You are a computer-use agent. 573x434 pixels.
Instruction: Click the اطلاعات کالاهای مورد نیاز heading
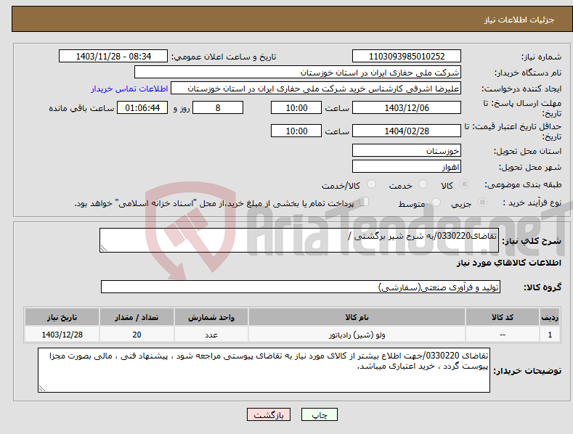tap(508, 263)
